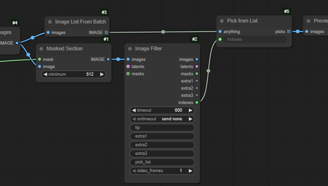
Task: Click the extra2 text field
Action: [x=162, y=145]
